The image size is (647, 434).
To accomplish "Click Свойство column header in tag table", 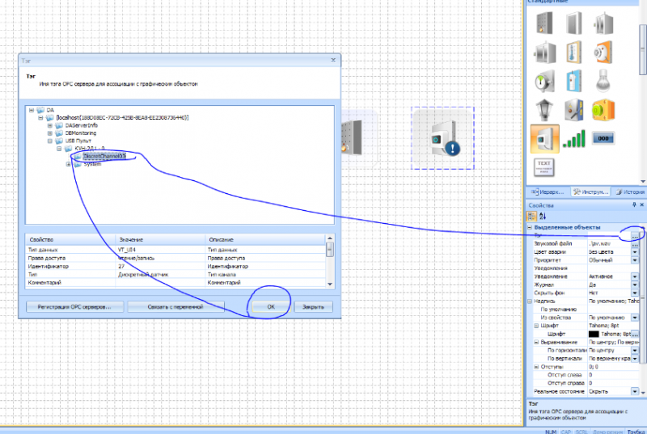I will coord(70,239).
